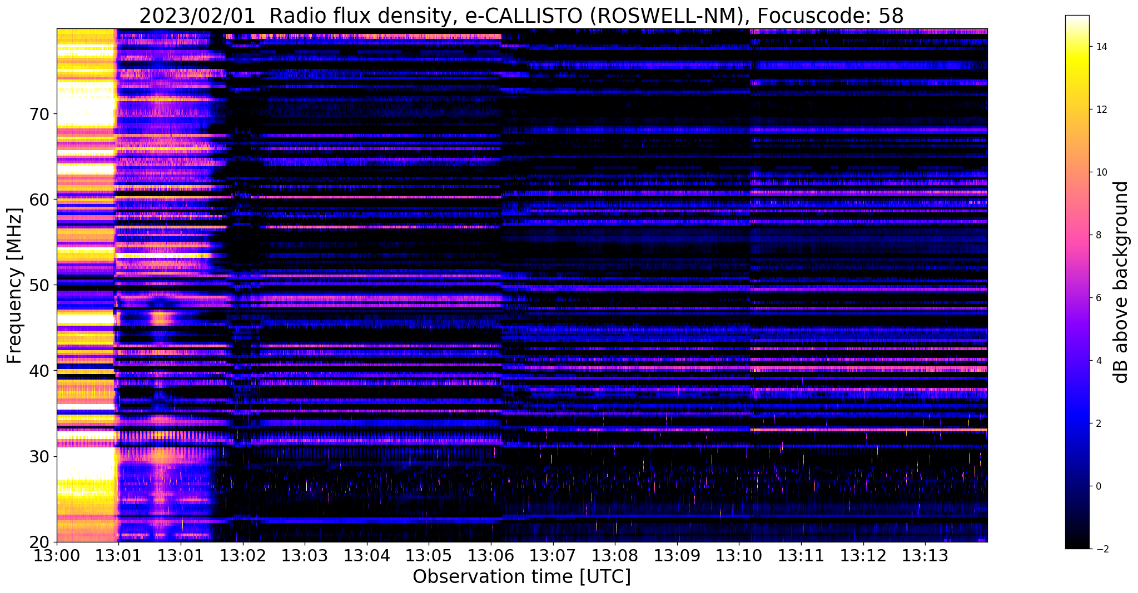1138x593 pixels.
Task: Select frequency tick label 70
Action: click(39, 114)
